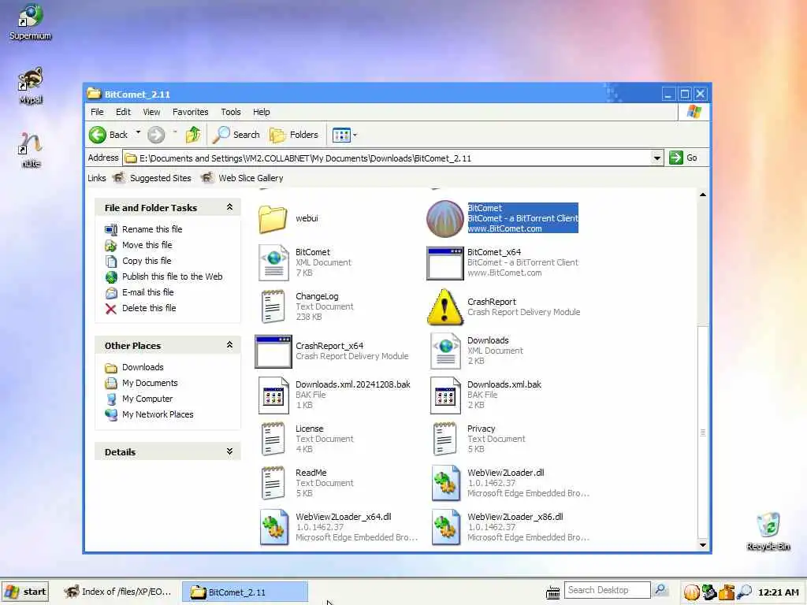
Task: Select the Downloads XML Document icon
Action: 445,351
